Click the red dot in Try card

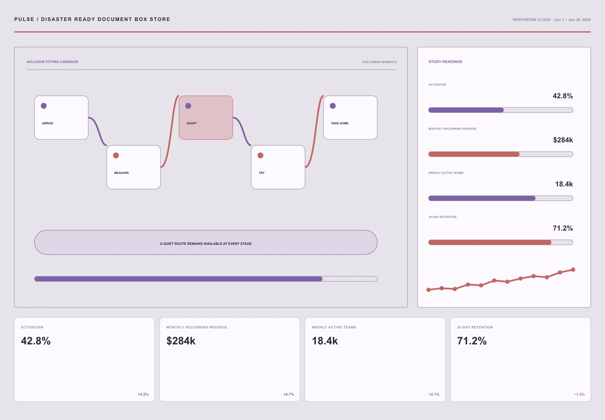[x=260, y=155]
